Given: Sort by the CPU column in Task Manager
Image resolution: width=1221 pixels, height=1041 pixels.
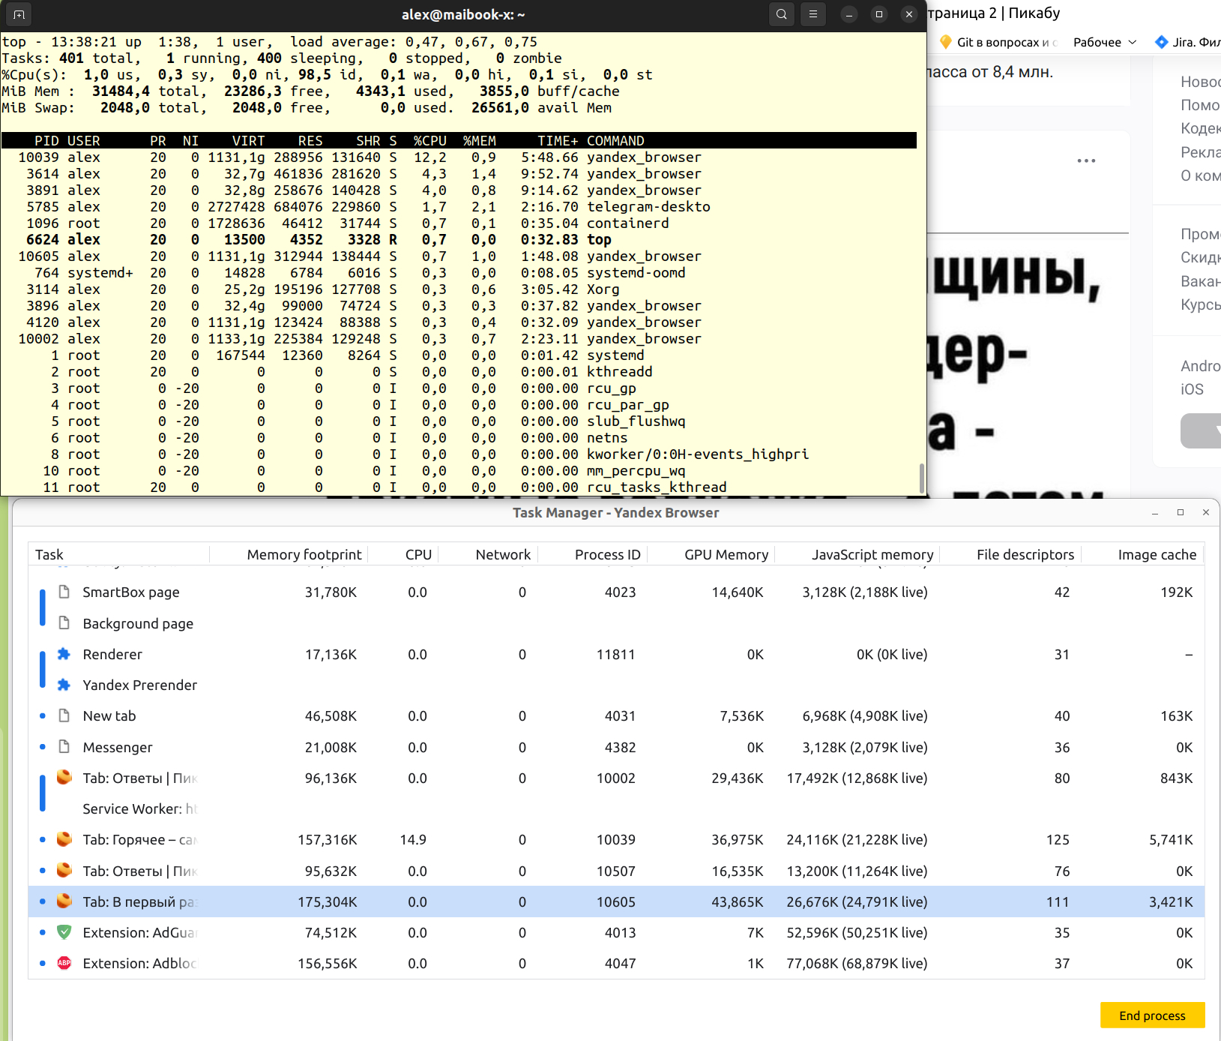Looking at the screenshot, I should point(418,554).
